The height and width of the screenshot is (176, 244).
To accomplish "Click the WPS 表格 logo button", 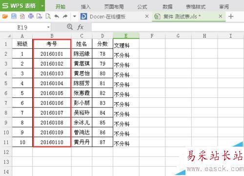I will 19,6.
